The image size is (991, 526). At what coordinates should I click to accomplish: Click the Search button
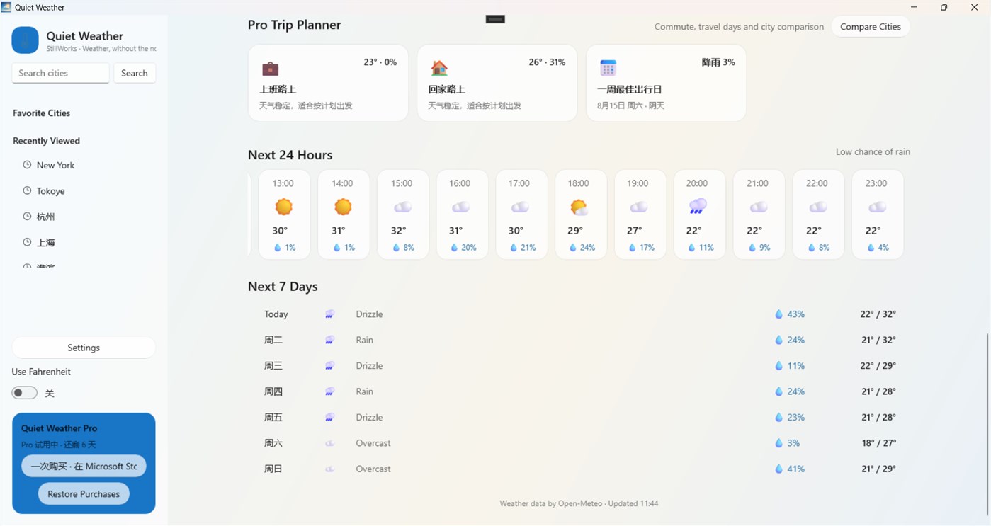tap(135, 73)
